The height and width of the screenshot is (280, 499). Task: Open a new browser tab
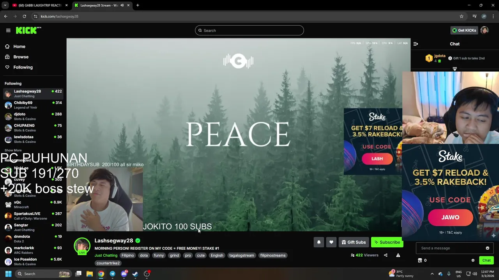click(x=138, y=5)
